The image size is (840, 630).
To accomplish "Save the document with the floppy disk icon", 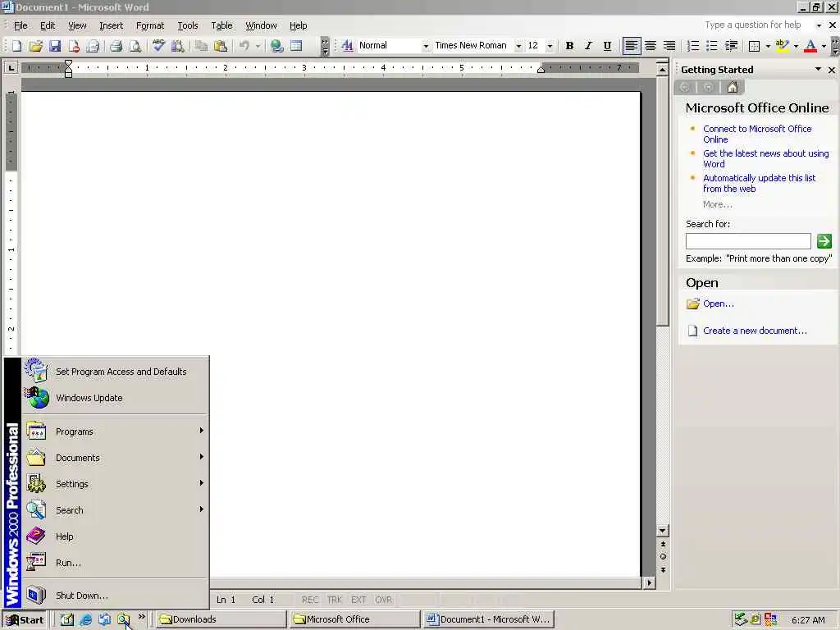I will [x=55, y=46].
